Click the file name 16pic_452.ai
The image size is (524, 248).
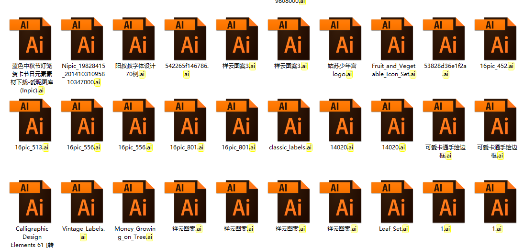[x=497, y=66]
